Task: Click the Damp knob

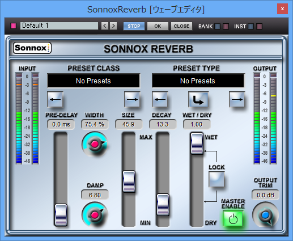Action: pyautogui.click(x=95, y=214)
